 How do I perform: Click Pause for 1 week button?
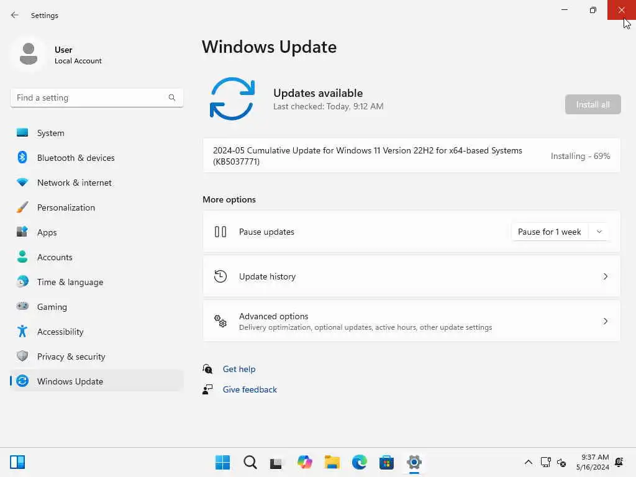549,232
